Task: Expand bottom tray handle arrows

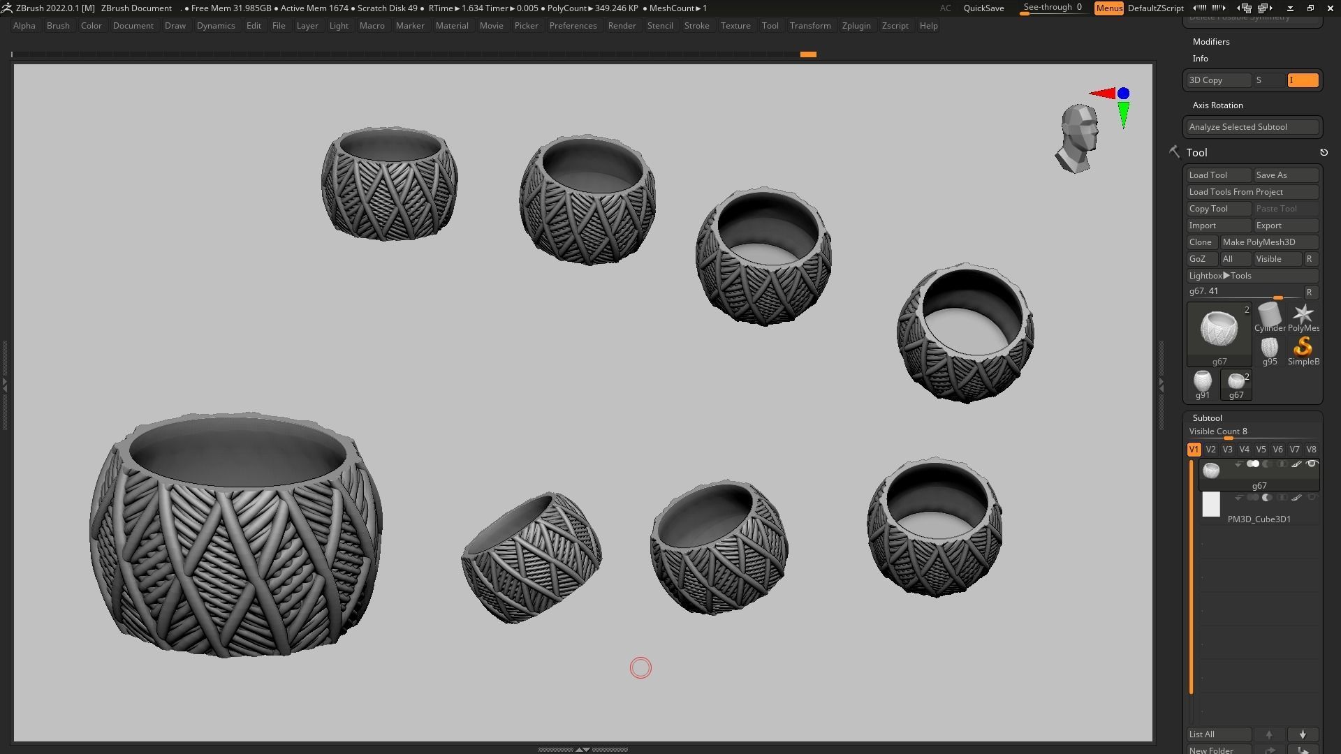Action: pos(582,749)
